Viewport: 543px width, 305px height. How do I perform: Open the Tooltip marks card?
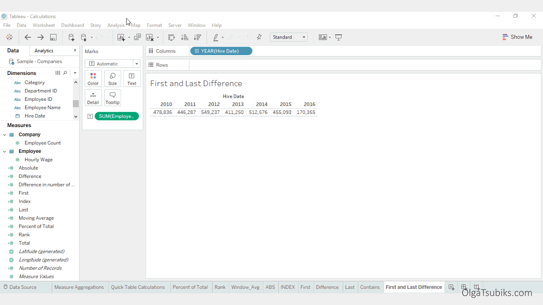[x=112, y=98]
